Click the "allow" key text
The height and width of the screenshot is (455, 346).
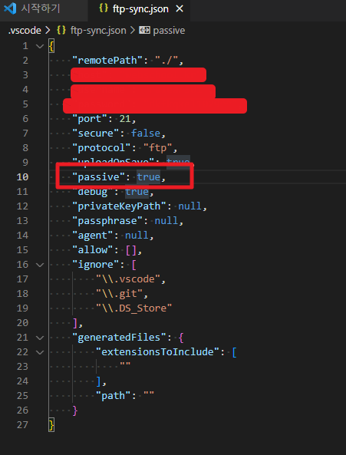coord(93,250)
